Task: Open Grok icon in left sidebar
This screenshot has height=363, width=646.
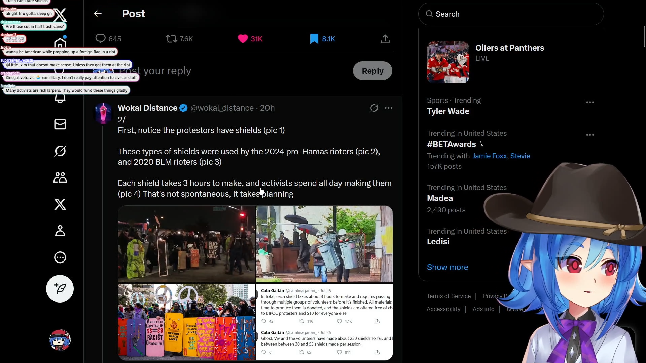Action: [x=60, y=151]
